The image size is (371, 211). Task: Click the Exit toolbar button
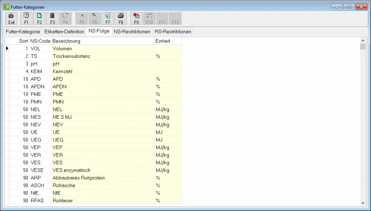(11, 19)
